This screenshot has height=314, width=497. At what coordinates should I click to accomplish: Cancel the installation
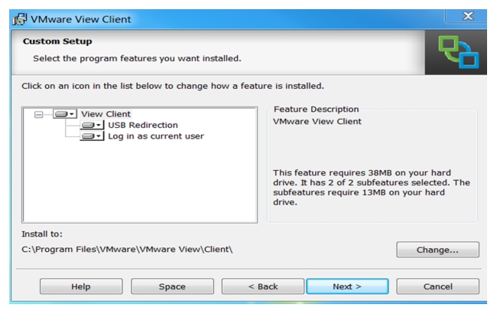point(437,286)
